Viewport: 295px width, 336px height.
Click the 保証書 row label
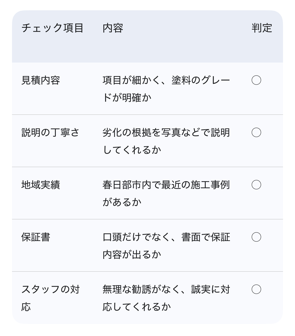[x=36, y=237]
